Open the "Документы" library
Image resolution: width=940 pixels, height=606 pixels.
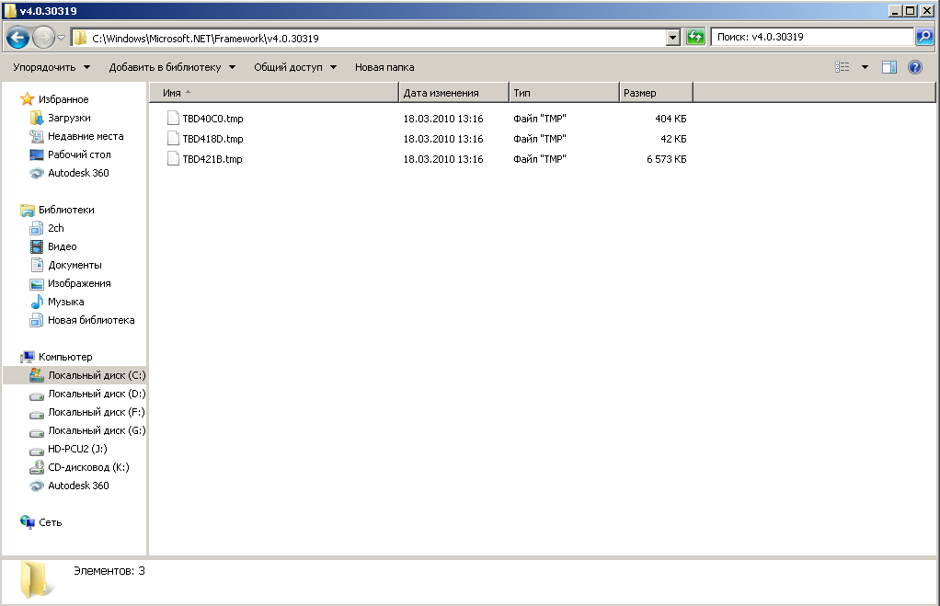(75, 265)
